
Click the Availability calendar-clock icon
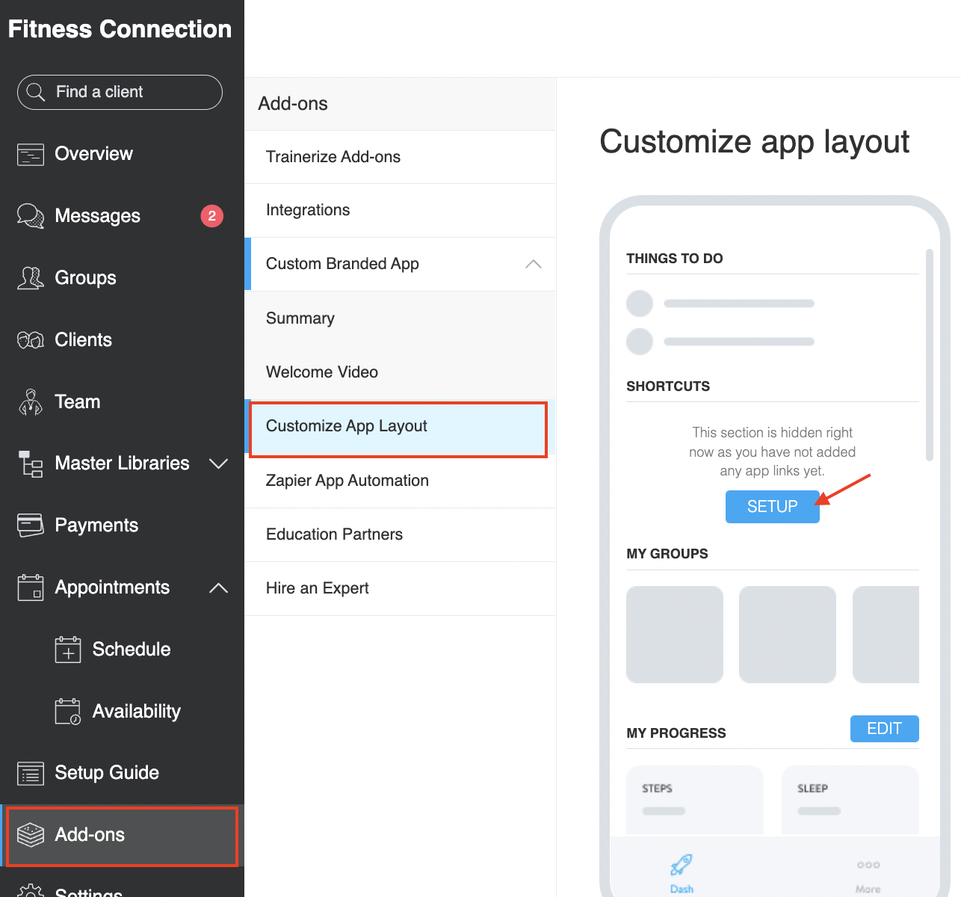pyautogui.click(x=68, y=712)
